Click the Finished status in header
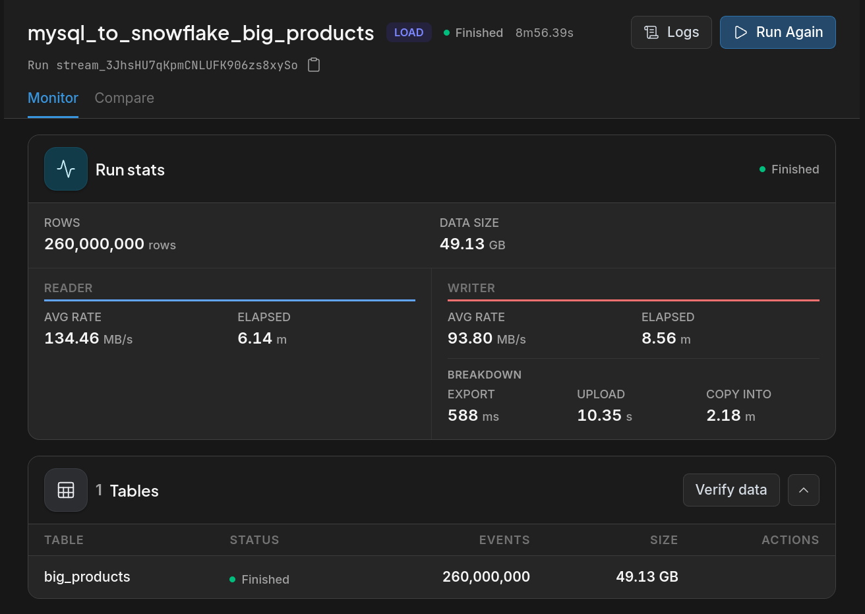Screen dimensions: 865x614 [473, 33]
